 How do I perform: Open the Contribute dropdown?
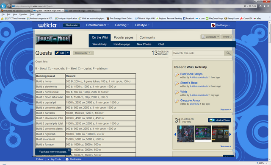(210, 37)
